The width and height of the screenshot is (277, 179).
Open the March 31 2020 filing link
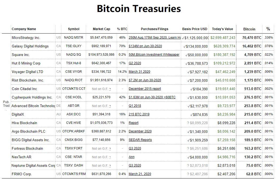(139, 72)
